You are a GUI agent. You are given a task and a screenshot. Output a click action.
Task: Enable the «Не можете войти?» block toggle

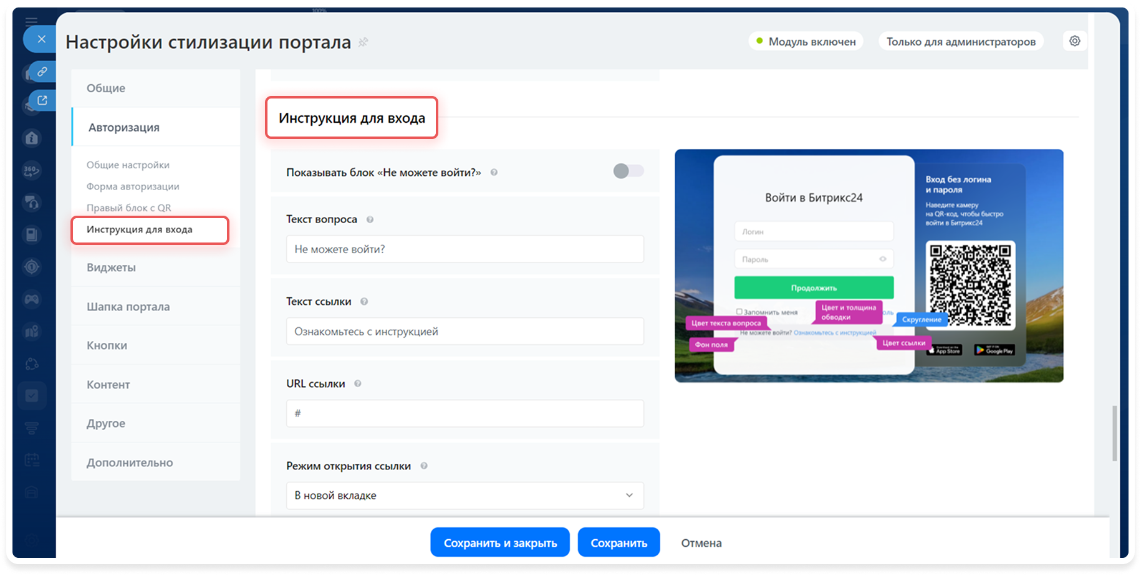point(628,171)
